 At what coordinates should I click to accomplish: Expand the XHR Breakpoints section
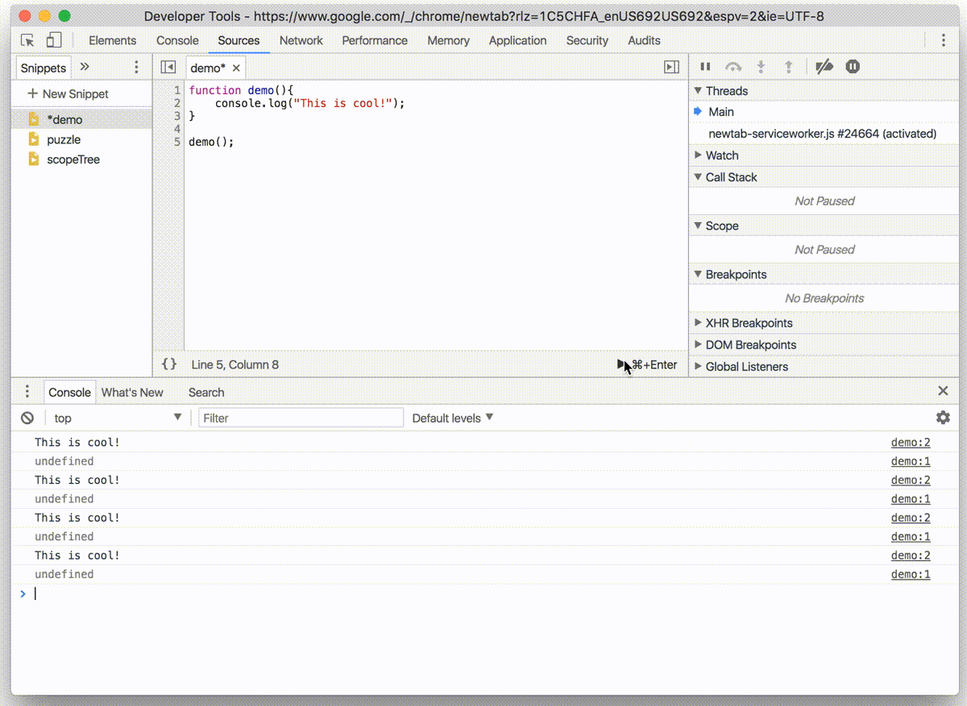[749, 323]
